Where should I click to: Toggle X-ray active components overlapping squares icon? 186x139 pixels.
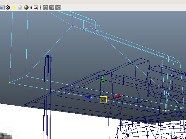coord(52,7)
